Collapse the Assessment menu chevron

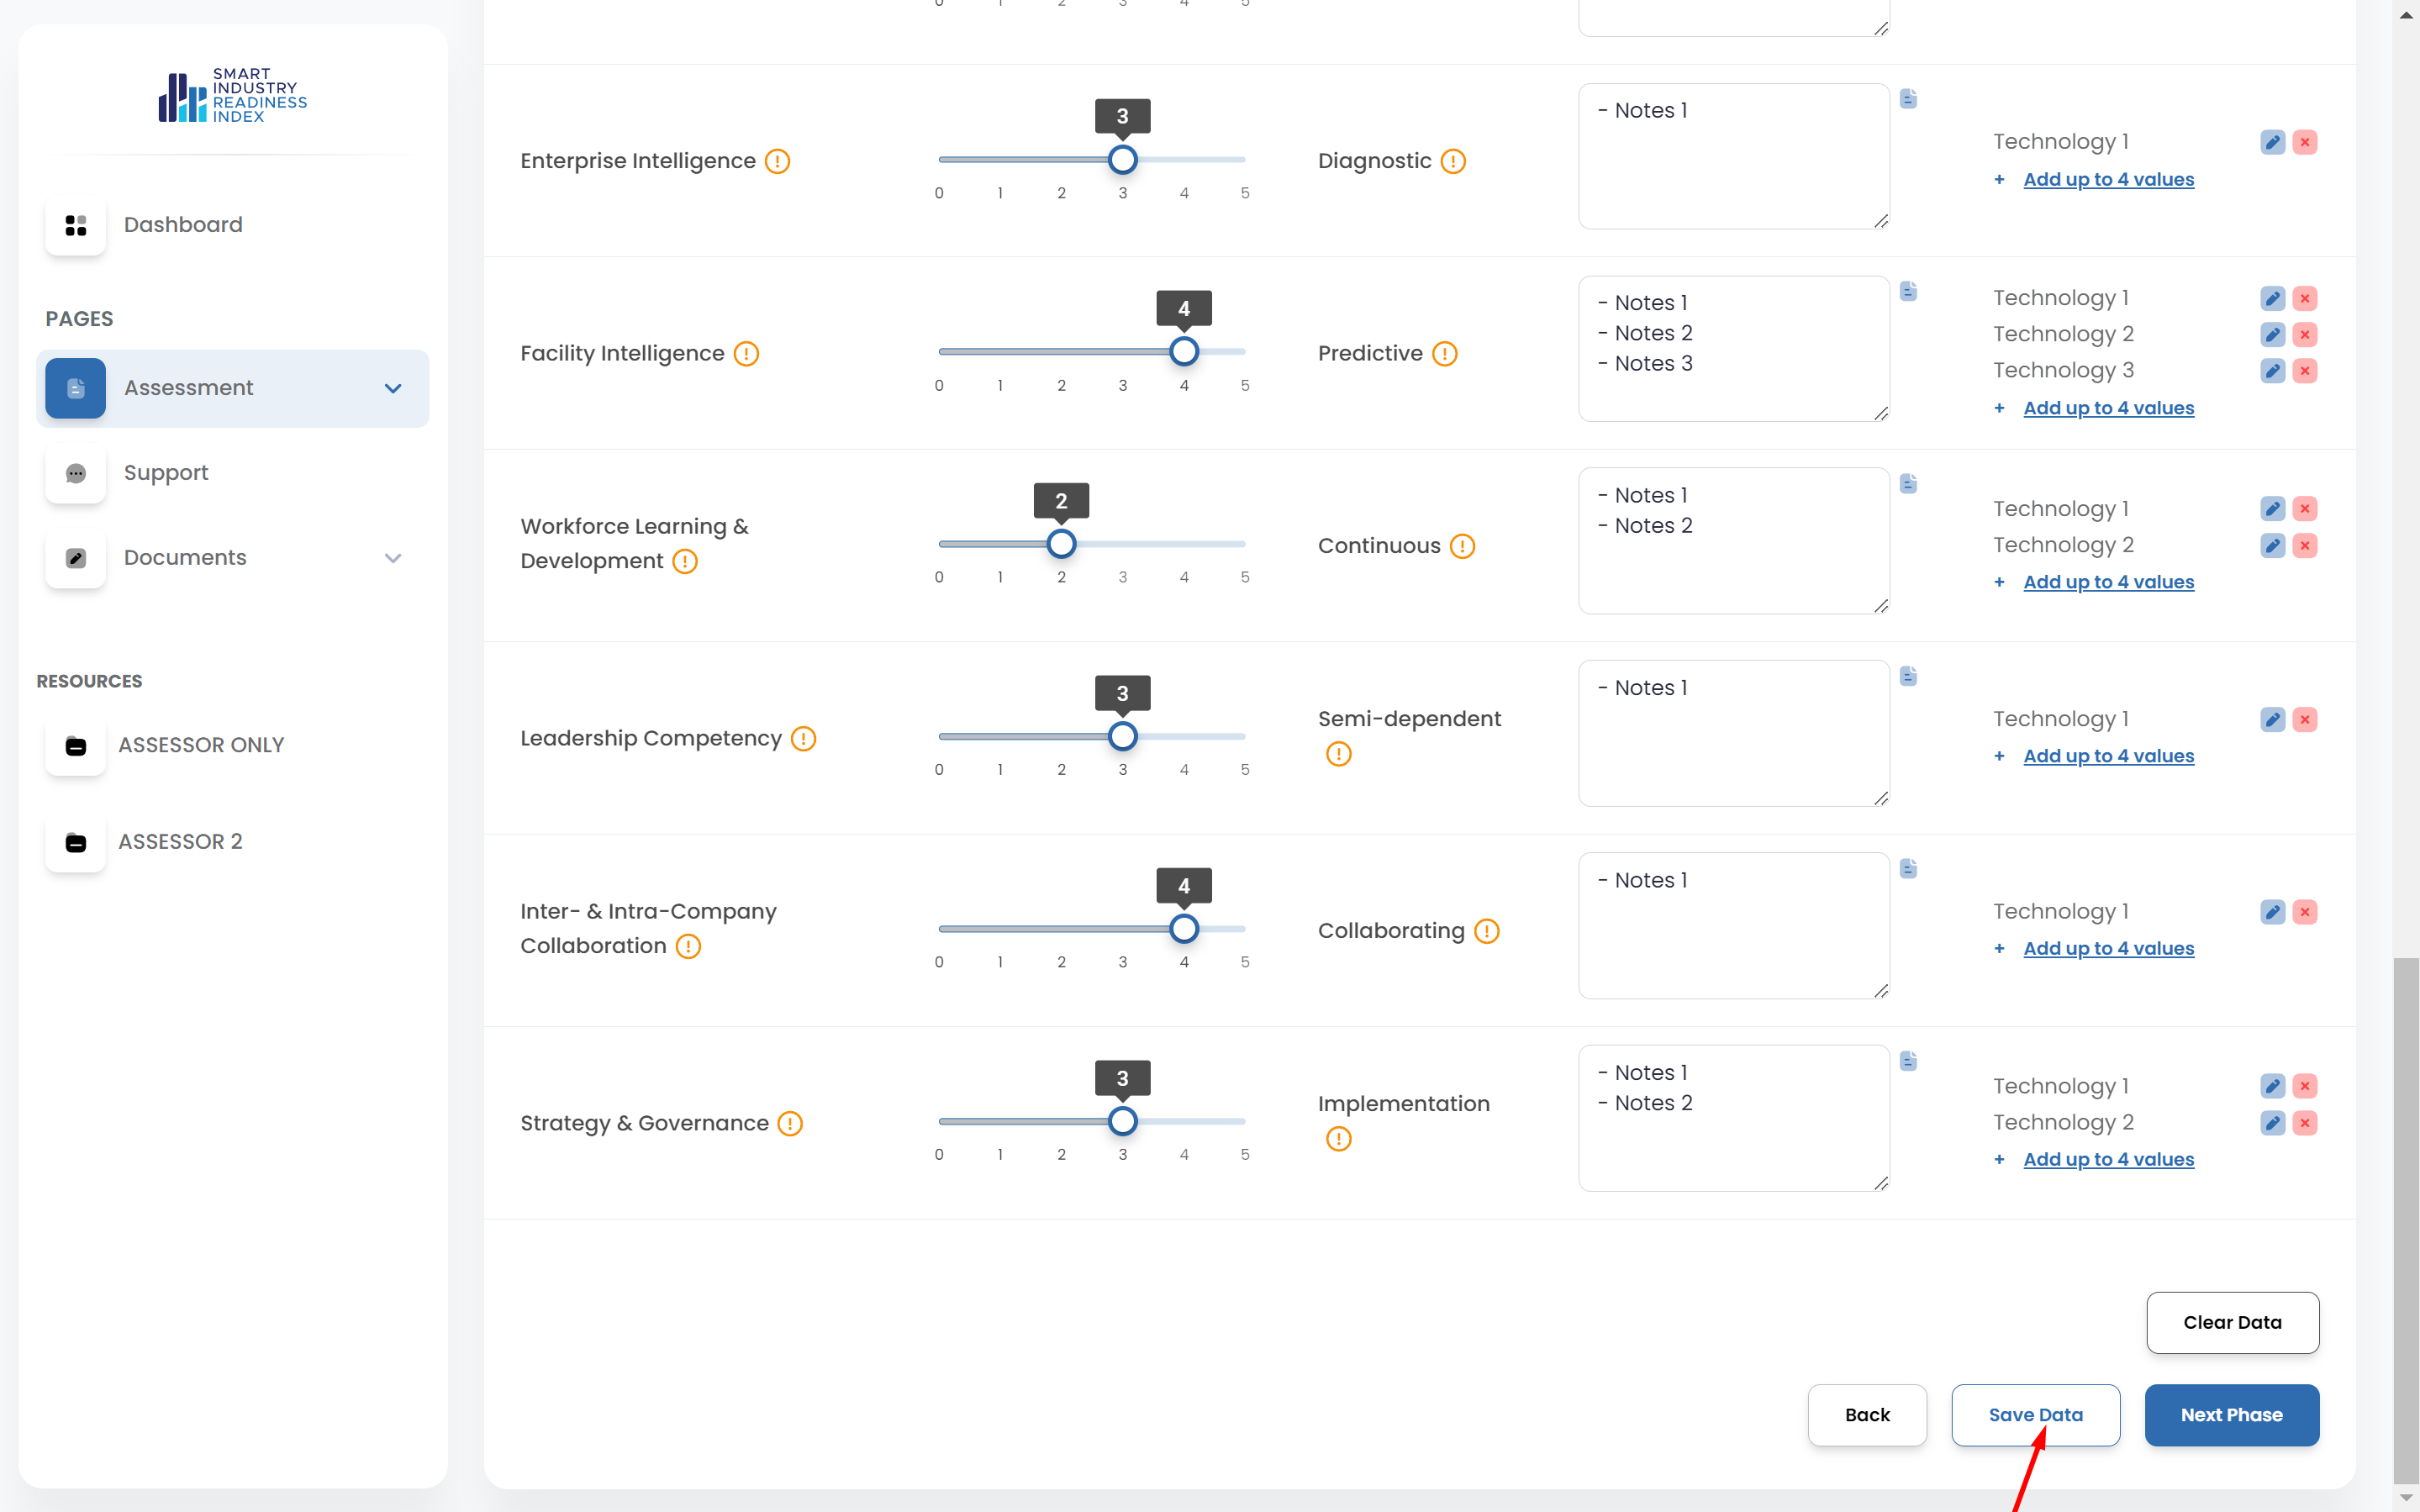(x=393, y=388)
